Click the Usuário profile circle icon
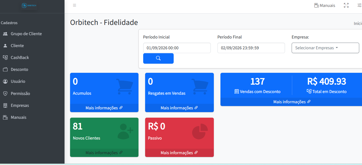 [5, 81]
